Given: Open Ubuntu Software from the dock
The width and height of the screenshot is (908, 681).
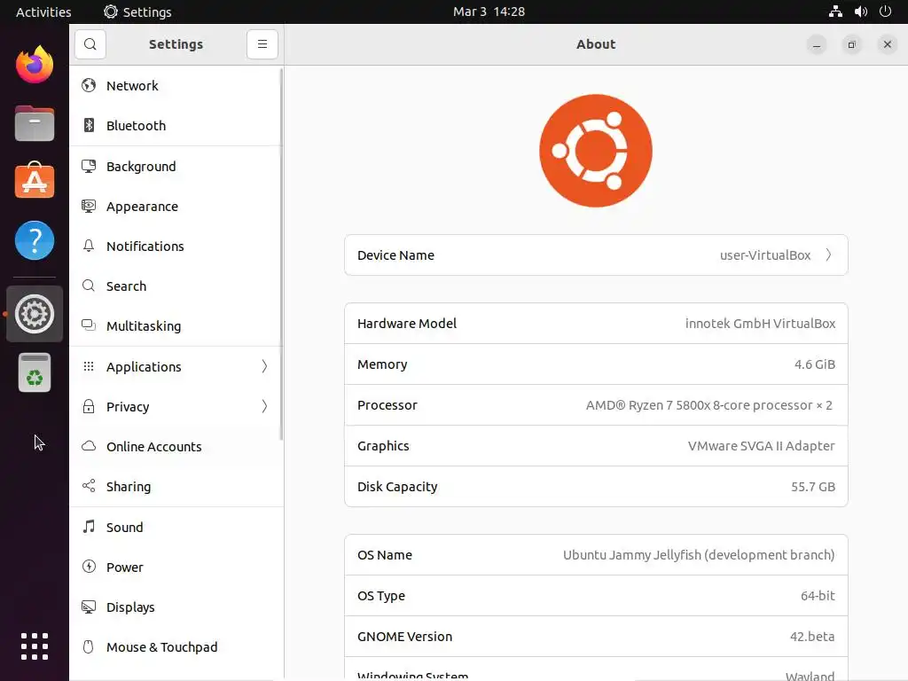Looking at the screenshot, I should pos(35,181).
